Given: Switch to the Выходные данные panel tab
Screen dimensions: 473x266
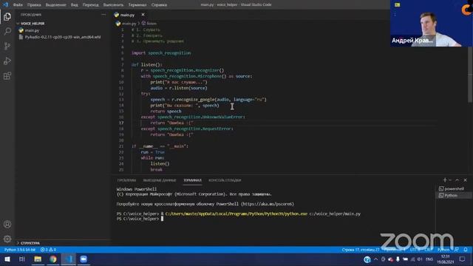Looking at the screenshot, I should [160, 180].
